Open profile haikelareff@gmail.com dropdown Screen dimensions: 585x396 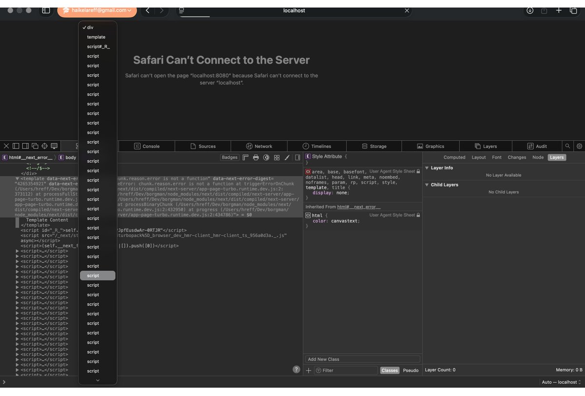[97, 10]
